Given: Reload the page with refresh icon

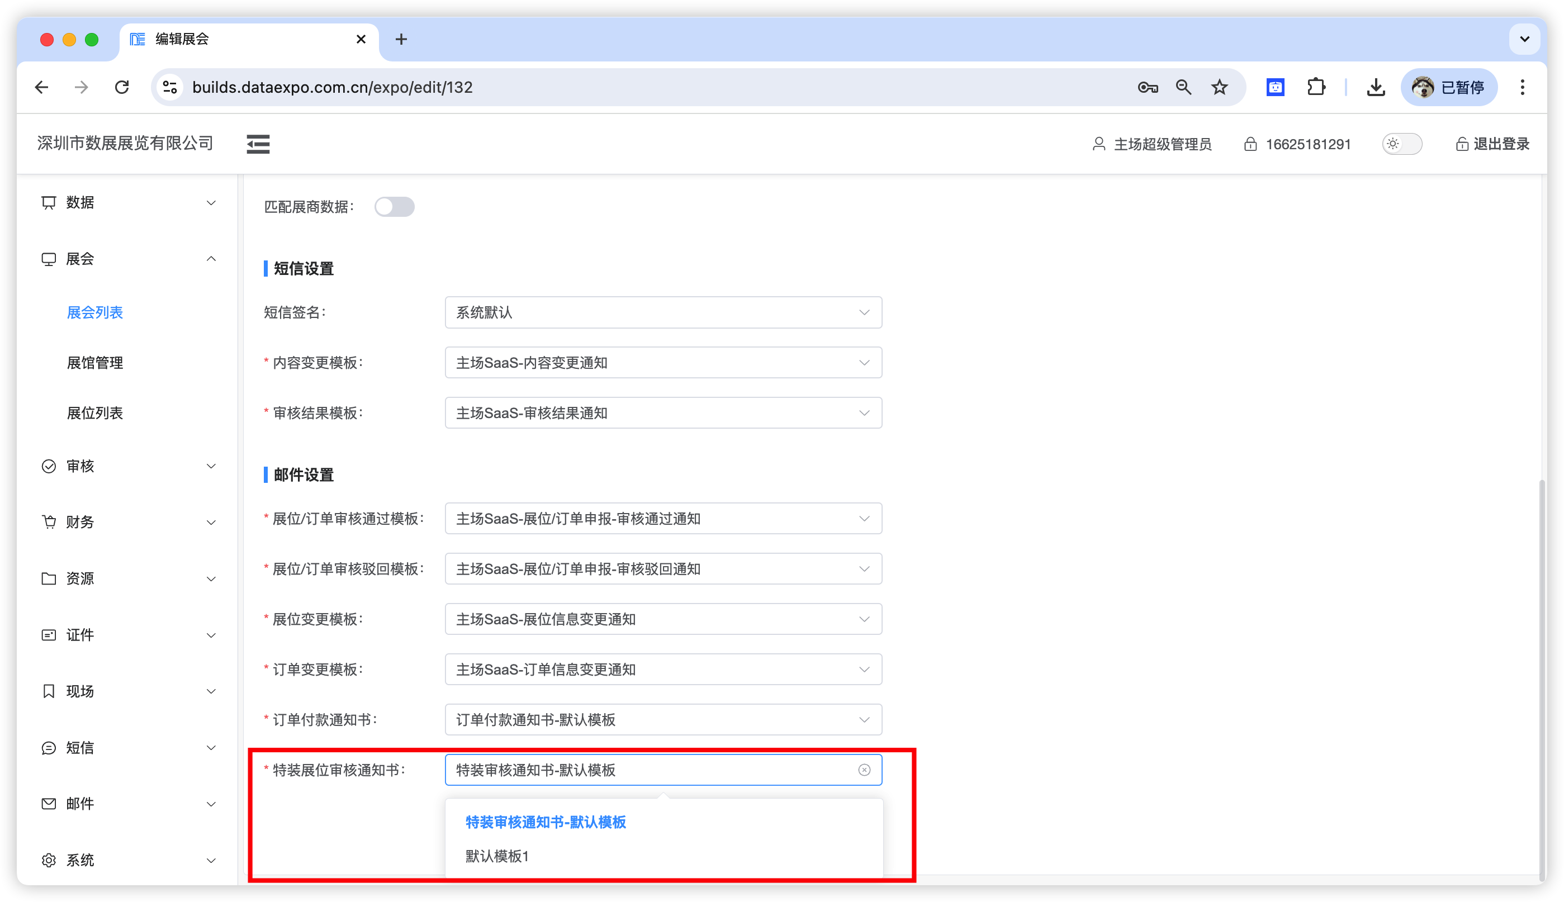Looking at the screenshot, I should [x=122, y=87].
